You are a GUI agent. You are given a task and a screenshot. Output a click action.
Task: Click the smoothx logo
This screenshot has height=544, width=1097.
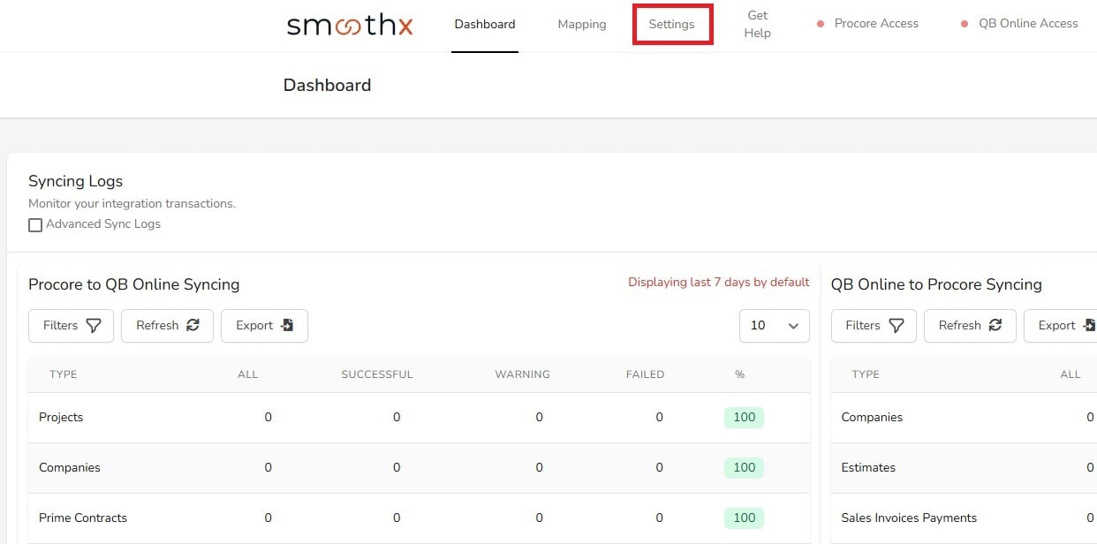[x=350, y=26]
